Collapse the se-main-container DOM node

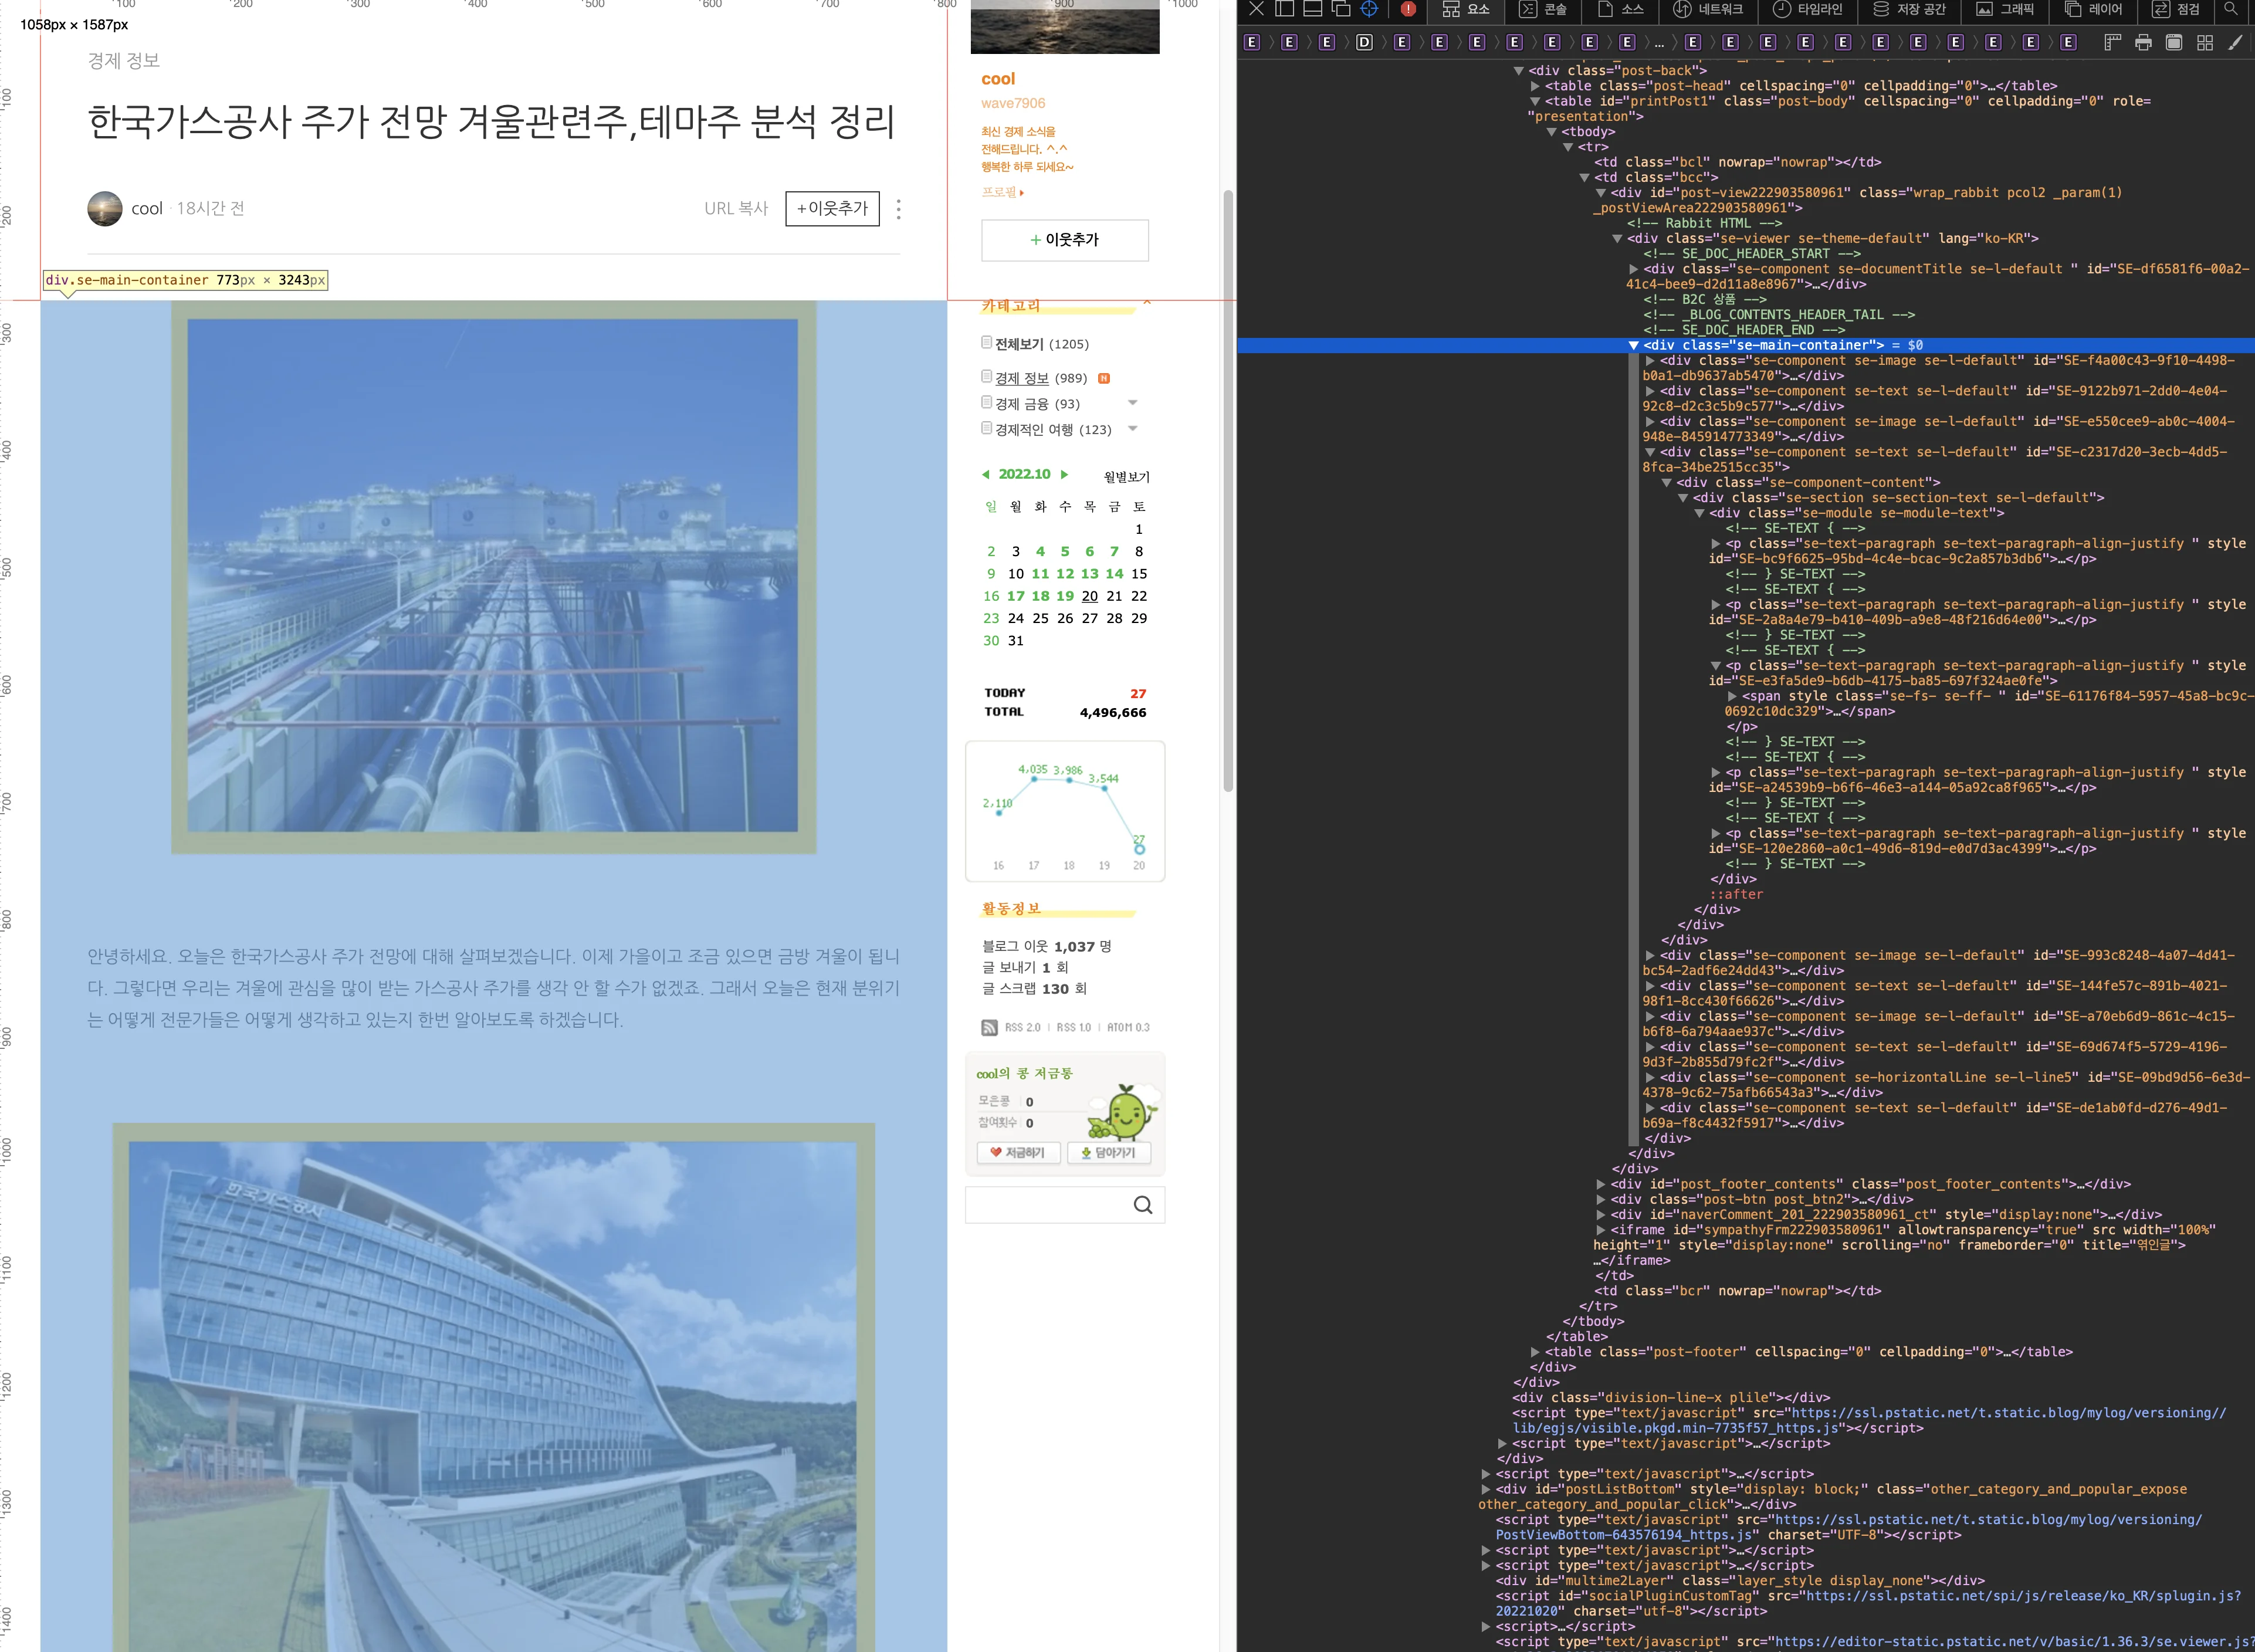(1634, 345)
